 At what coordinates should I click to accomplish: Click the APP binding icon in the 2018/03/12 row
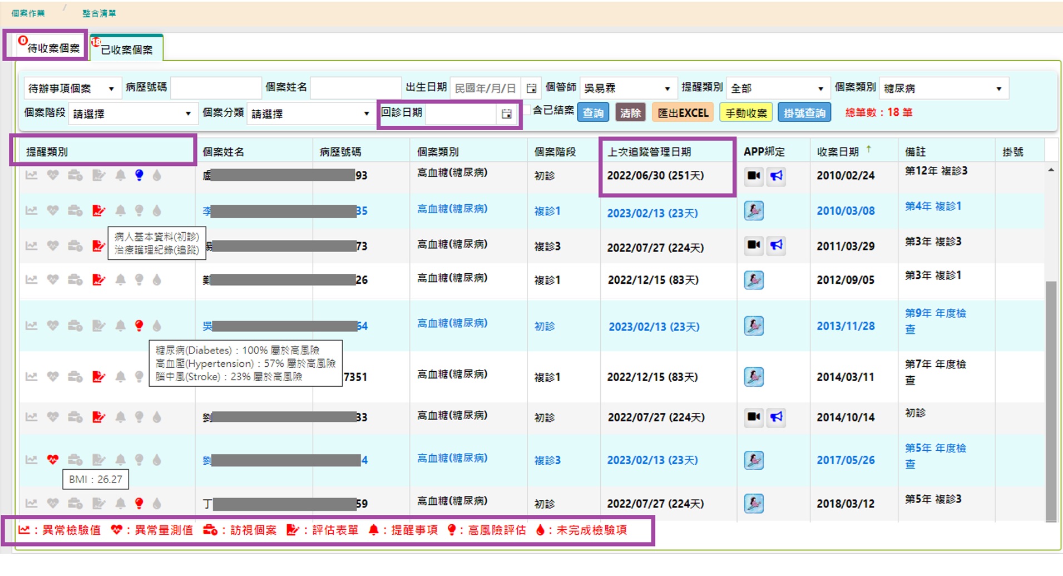(754, 503)
